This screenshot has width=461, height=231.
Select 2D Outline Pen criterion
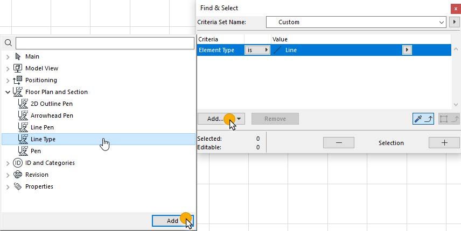click(51, 104)
